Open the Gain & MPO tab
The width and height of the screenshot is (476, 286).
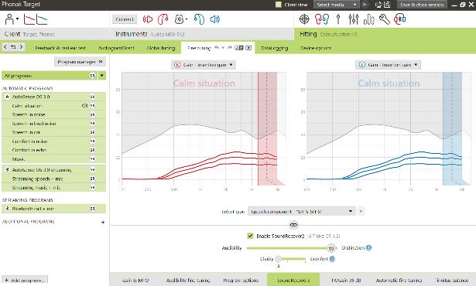point(135,281)
